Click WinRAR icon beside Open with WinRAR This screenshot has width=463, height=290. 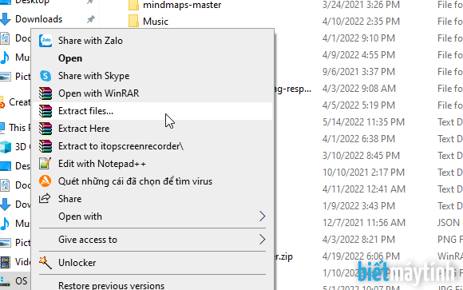pos(46,93)
